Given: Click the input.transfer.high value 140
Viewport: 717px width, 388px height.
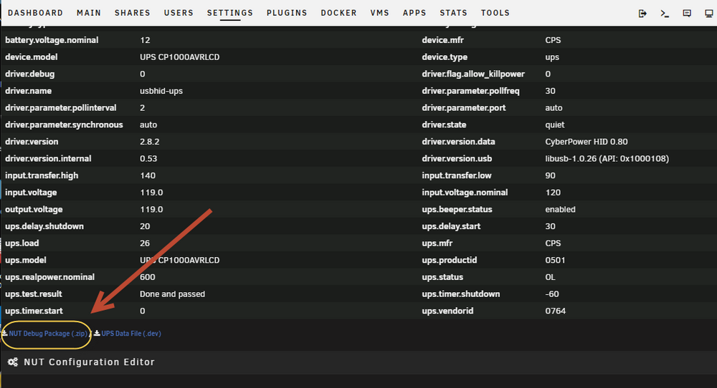Looking at the screenshot, I should 148,175.
